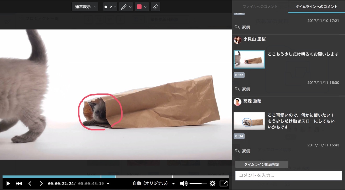Step to next frame
Screen dimensions: 345x190
41,183
